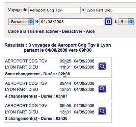The image size is (136, 127).
Task: View details of the 09h25 direct trip
Action: [x=102, y=66]
